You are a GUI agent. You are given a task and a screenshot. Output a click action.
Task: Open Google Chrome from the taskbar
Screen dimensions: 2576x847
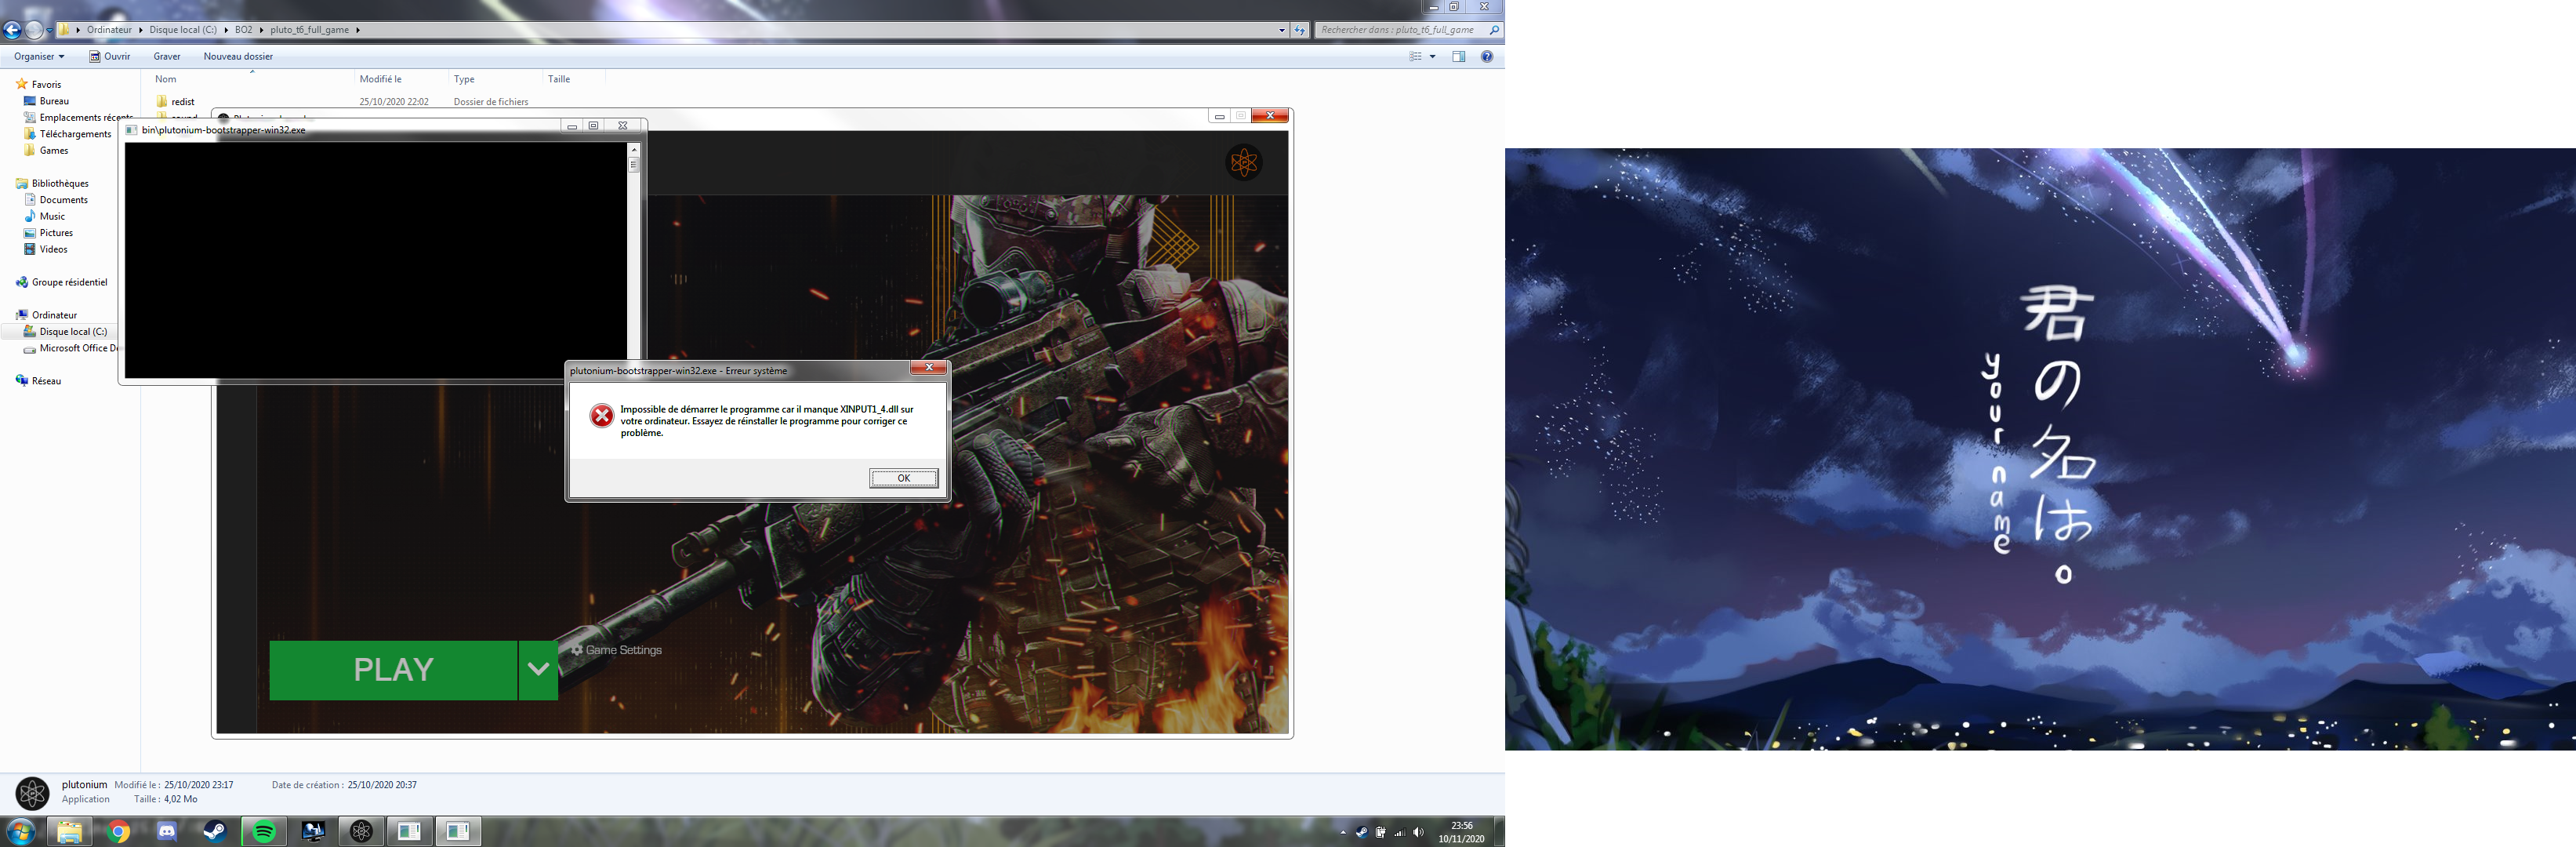coord(119,831)
